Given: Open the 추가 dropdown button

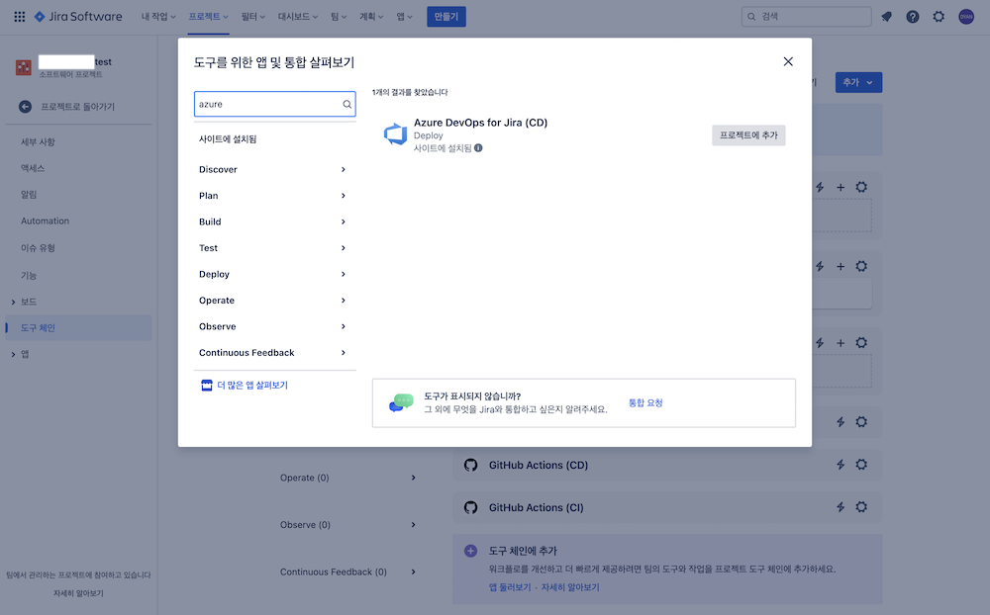Looking at the screenshot, I should (858, 83).
